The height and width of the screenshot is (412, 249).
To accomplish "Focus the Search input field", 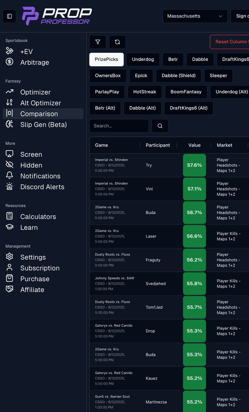I will click(x=119, y=126).
